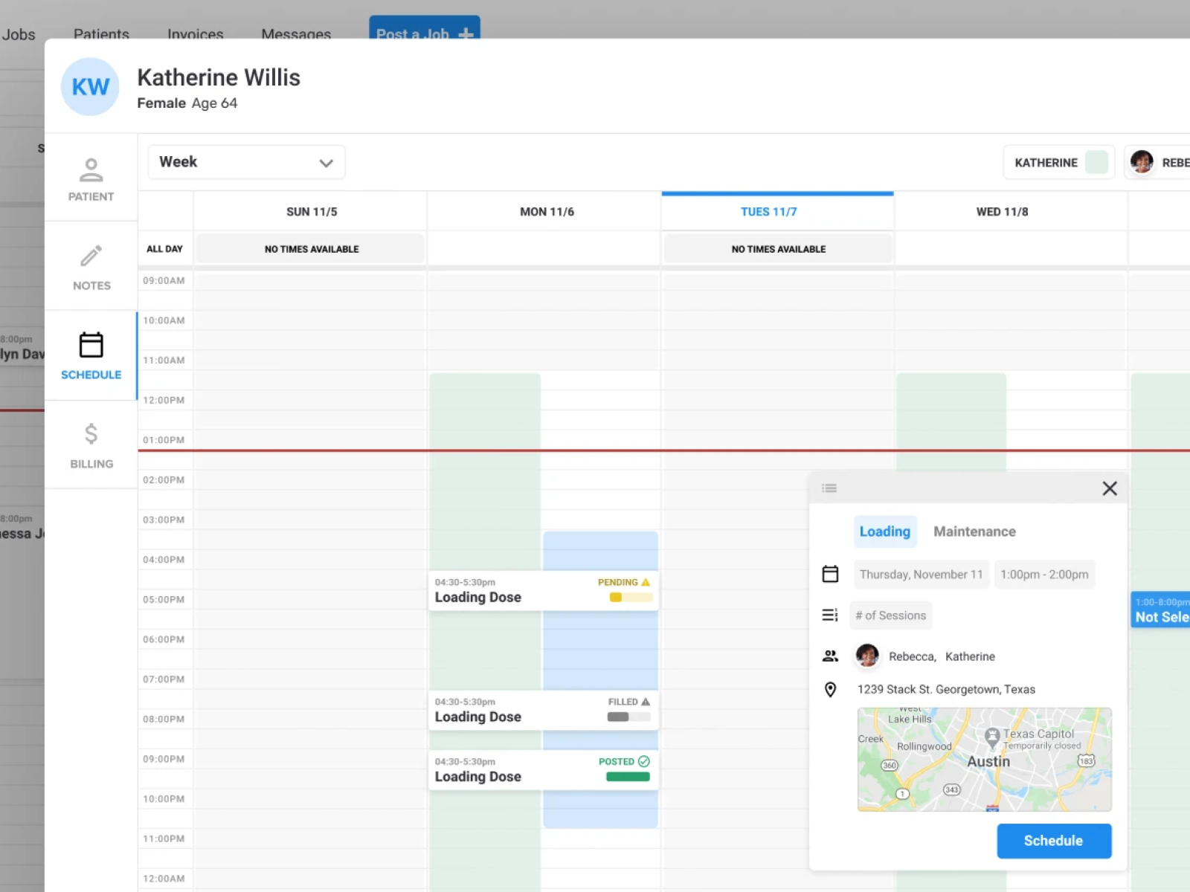The width and height of the screenshot is (1190, 892).
Task: Click the plus icon on Post a Job
Action: pos(466,34)
